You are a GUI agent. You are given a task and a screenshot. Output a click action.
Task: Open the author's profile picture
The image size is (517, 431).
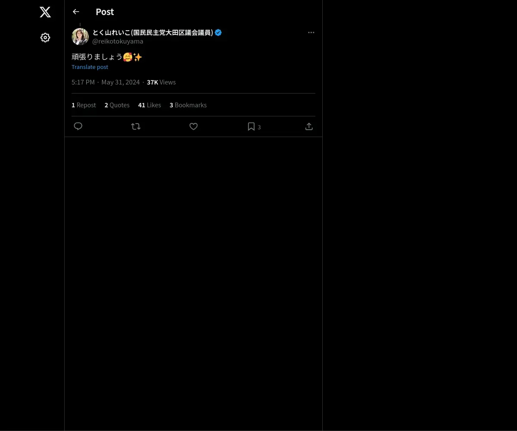click(x=80, y=37)
